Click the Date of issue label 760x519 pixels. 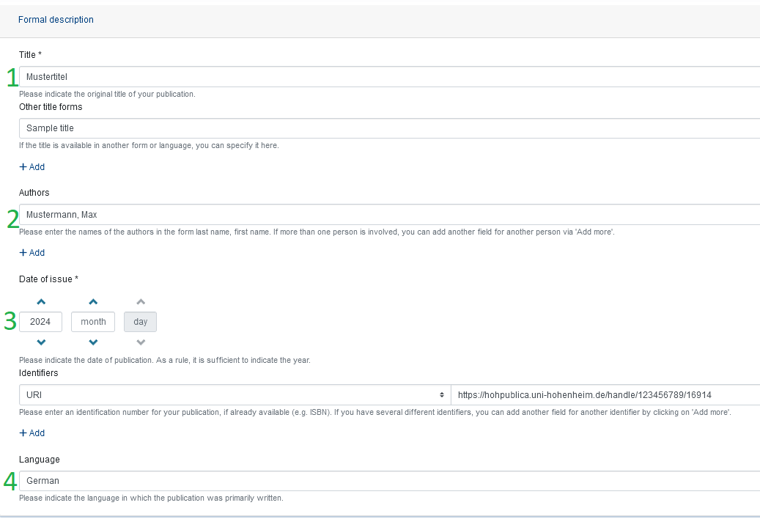pos(48,279)
